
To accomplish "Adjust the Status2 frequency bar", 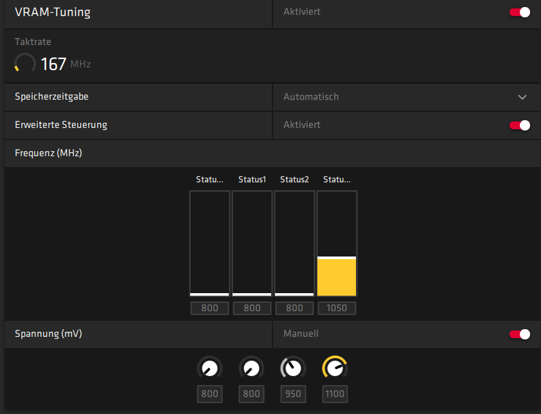I will [294, 244].
